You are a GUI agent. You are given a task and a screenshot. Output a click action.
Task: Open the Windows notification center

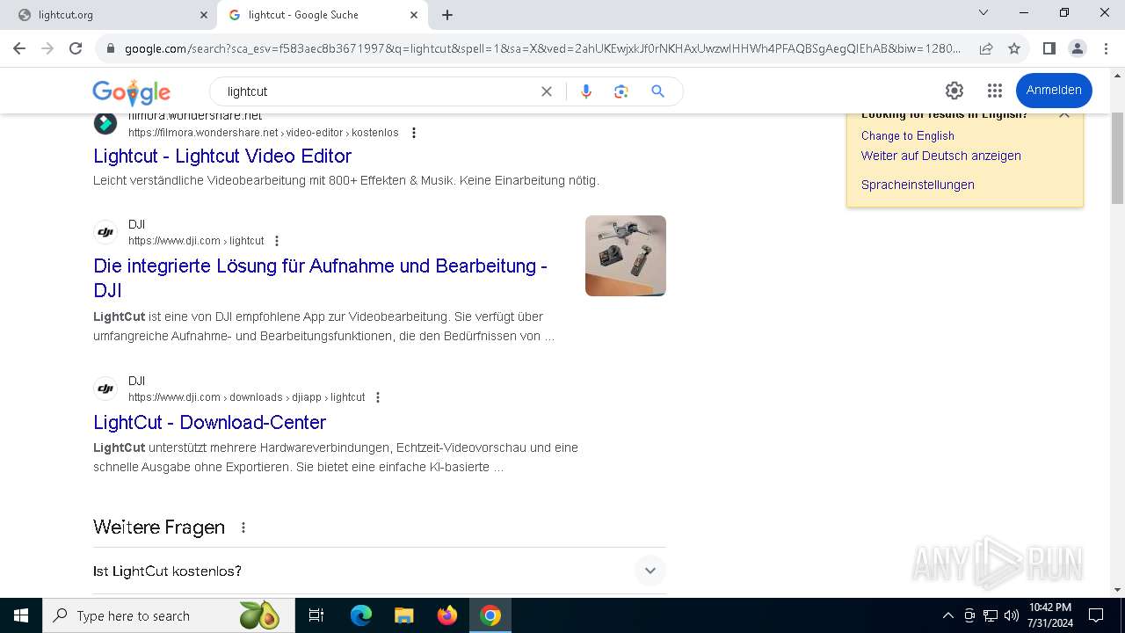1096,615
